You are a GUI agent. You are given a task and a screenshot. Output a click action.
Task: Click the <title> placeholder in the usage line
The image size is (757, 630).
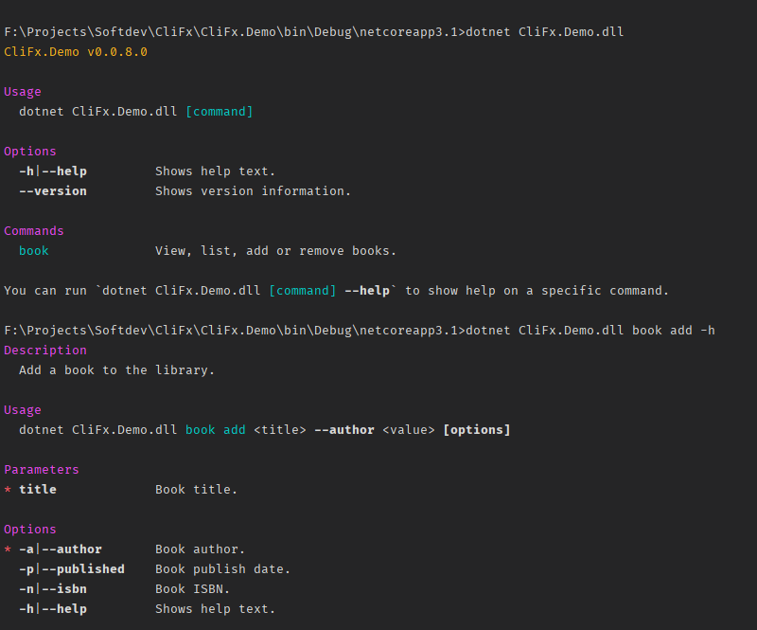click(280, 430)
